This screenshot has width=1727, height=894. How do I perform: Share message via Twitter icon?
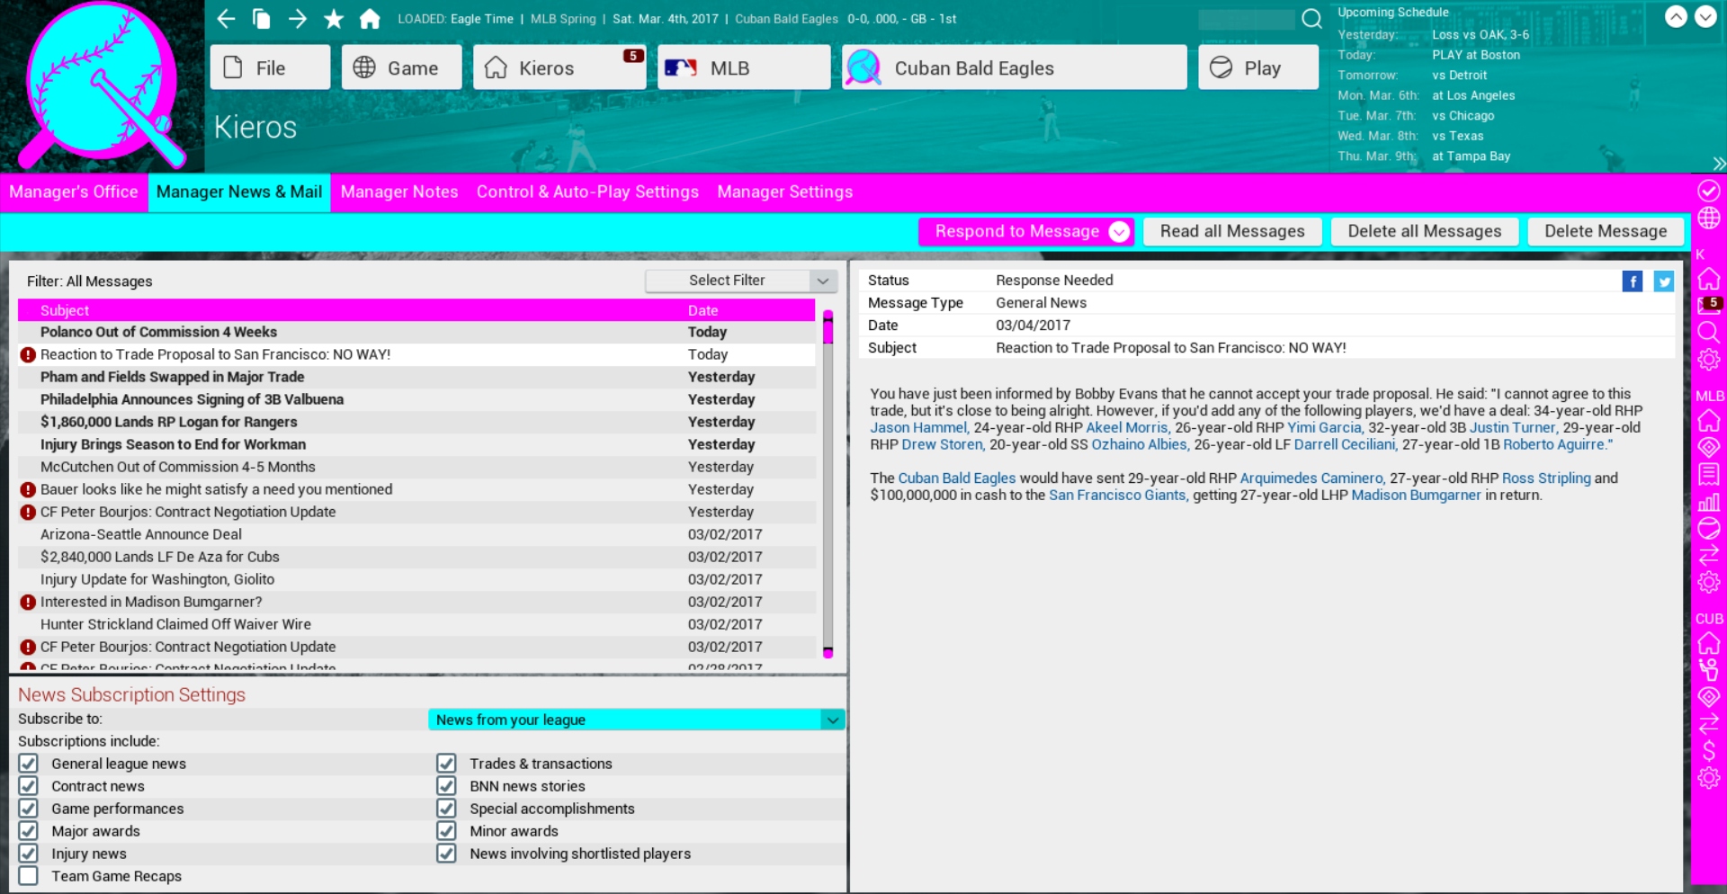pyautogui.click(x=1664, y=282)
